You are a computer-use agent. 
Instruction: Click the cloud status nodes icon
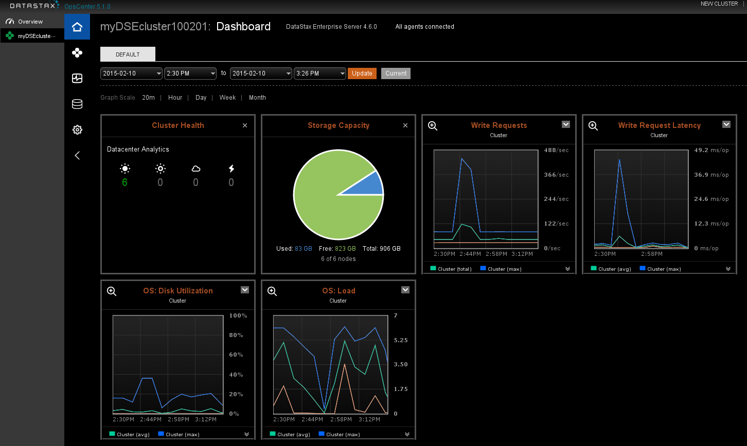pyautogui.click(x=195, y=169)
